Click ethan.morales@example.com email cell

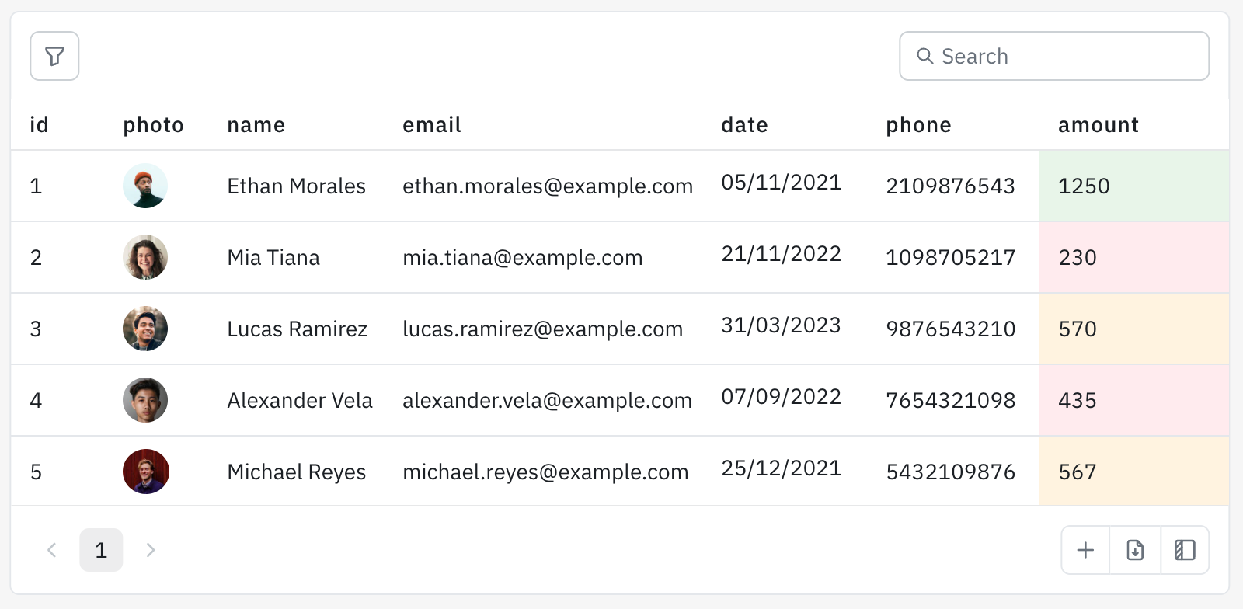[547, 186]
